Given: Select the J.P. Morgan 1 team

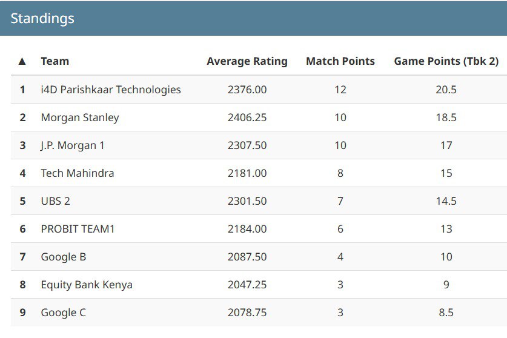Looking at the screenshot, I should point(72,145).
